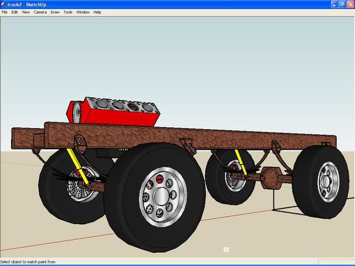Restore down the SketchUp window
The height and width of the screenshot is (266, 355).
(x=342, y=4)
